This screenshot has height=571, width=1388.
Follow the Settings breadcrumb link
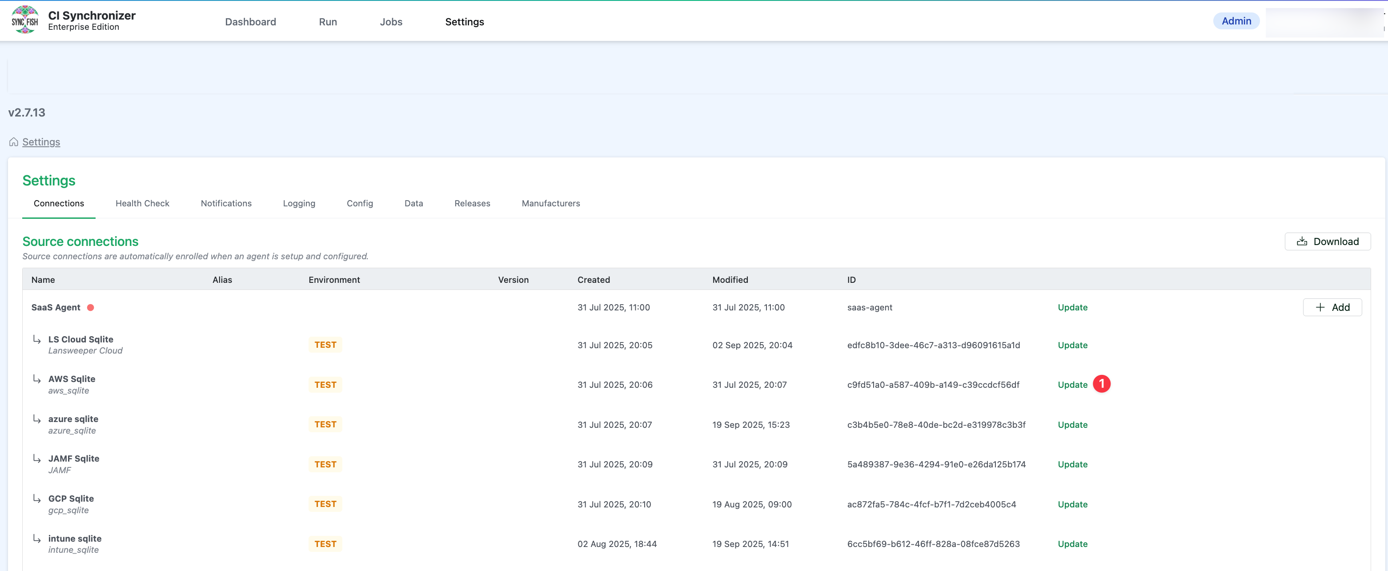[x=41, y=142]
